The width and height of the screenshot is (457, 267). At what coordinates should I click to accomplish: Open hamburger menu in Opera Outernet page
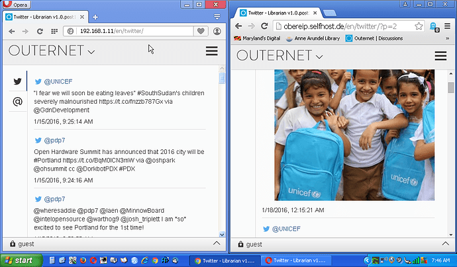click(211, 51)
